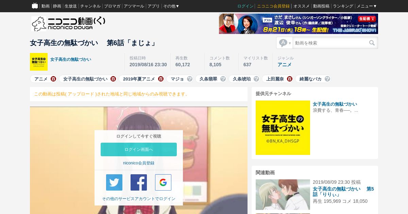Screen dimensions: 408x214
Task: Open 女子高生の無駄づかい 第5話「りりぃ」 link
Action: (x=343, y=192)
